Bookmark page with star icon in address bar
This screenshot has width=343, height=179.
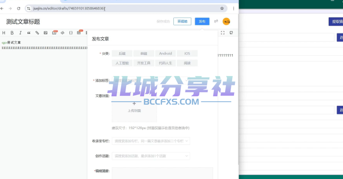222,9
